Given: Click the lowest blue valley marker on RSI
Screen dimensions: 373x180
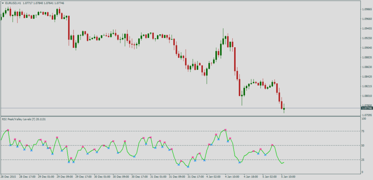Looking at the screenshot, I should (188, 167).
